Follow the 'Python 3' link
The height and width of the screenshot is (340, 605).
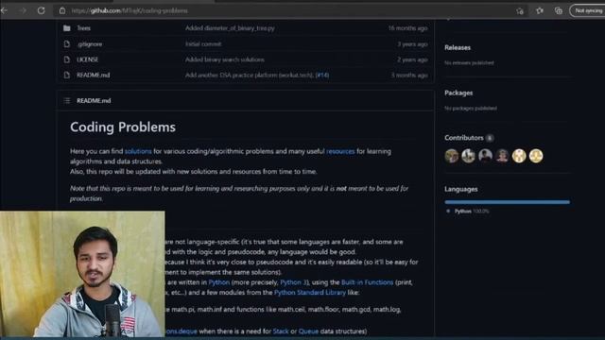coord(293,282)
